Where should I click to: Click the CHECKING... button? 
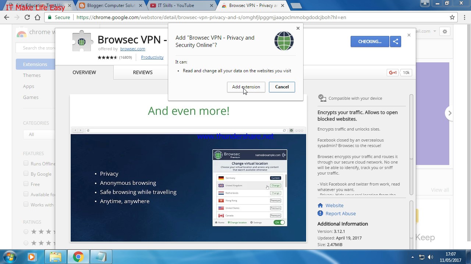pos(370,41)
